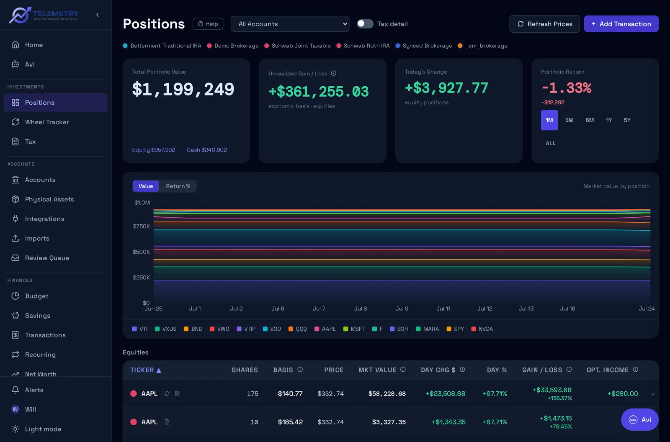Click the Schwab Roth IRA legend item
Viewport: 670px width, 442px height.
coord(363,46)
